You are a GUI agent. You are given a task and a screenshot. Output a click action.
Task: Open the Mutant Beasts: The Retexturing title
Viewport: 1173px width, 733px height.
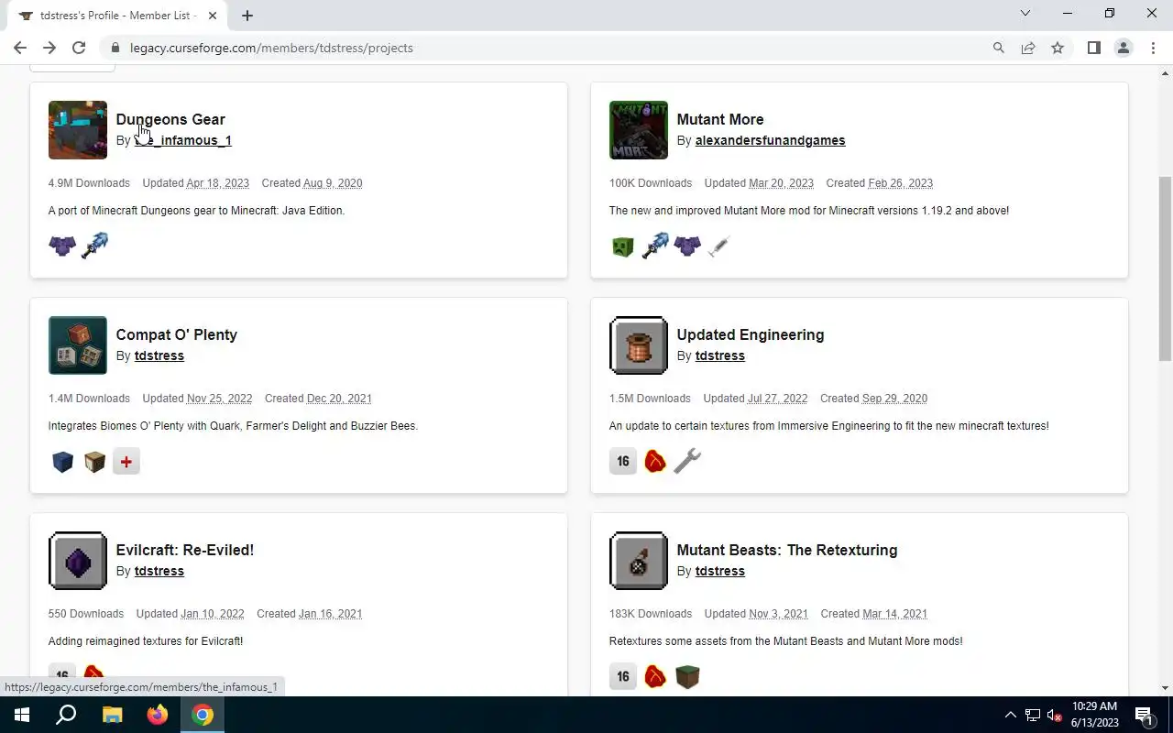pos(787,550)
